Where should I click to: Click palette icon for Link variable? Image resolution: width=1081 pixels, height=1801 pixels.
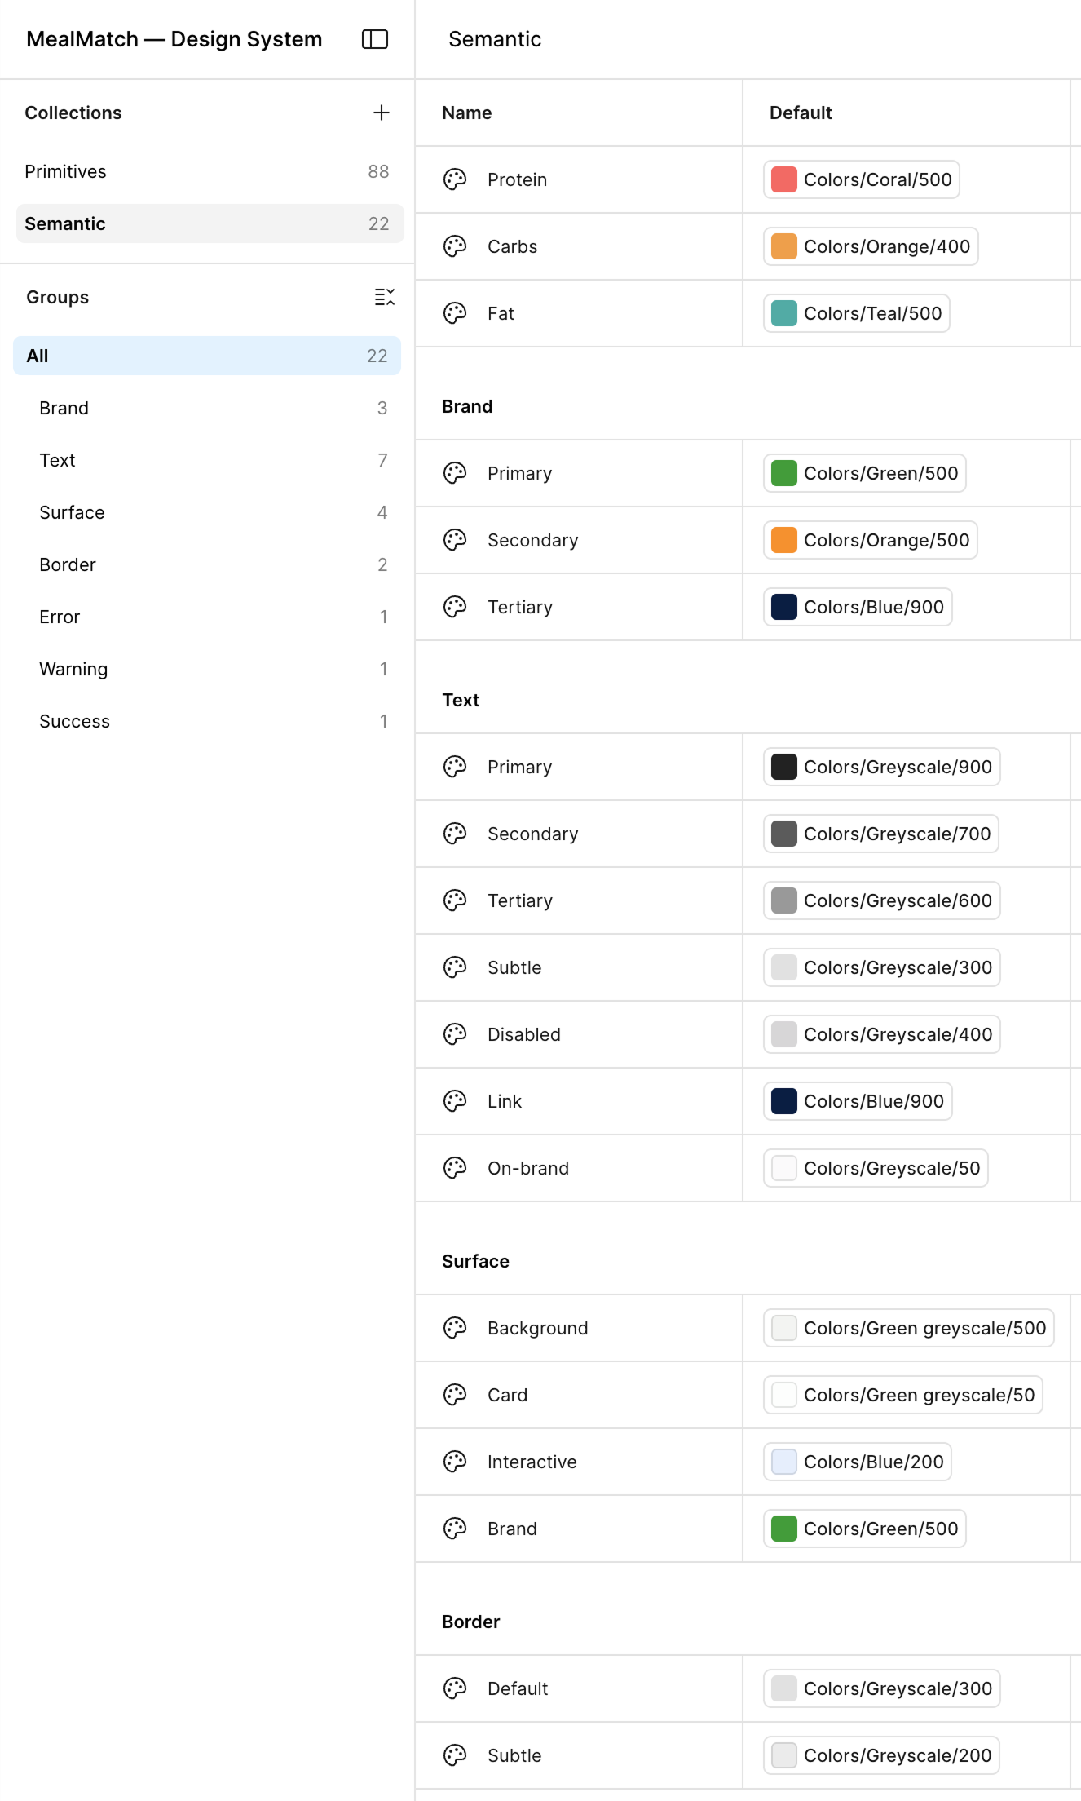tap(455, 1101)
